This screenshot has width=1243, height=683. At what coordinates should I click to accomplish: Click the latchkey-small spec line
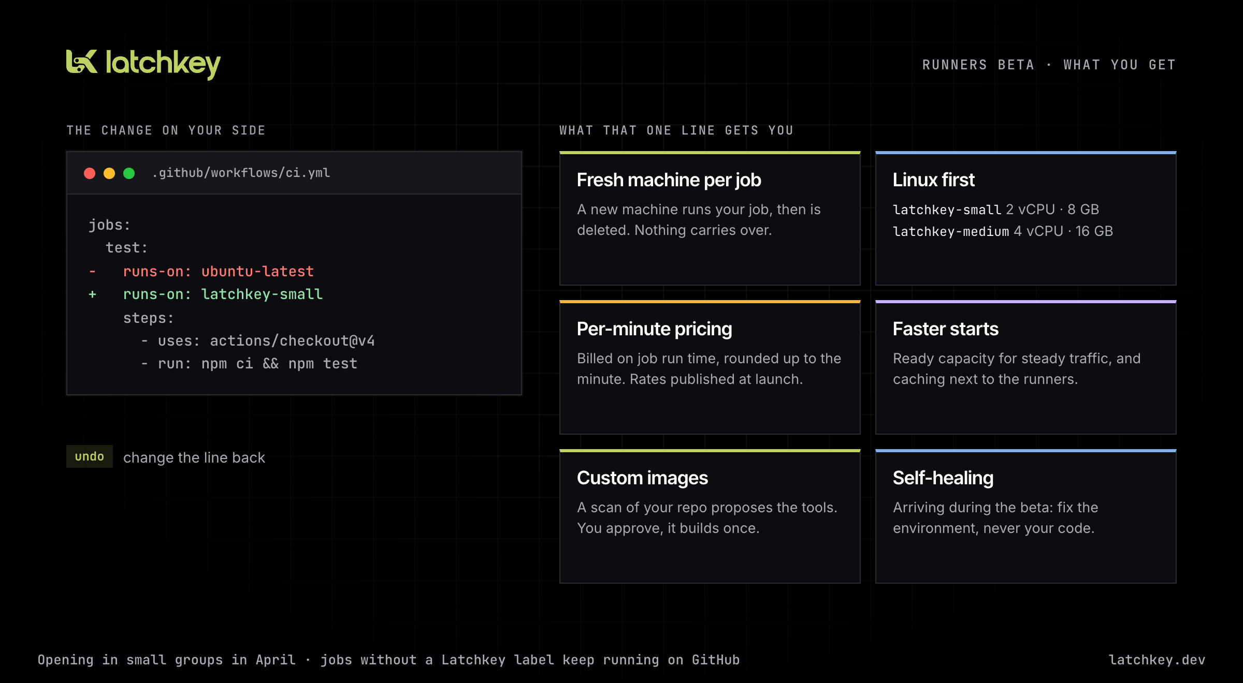(995, 210)
